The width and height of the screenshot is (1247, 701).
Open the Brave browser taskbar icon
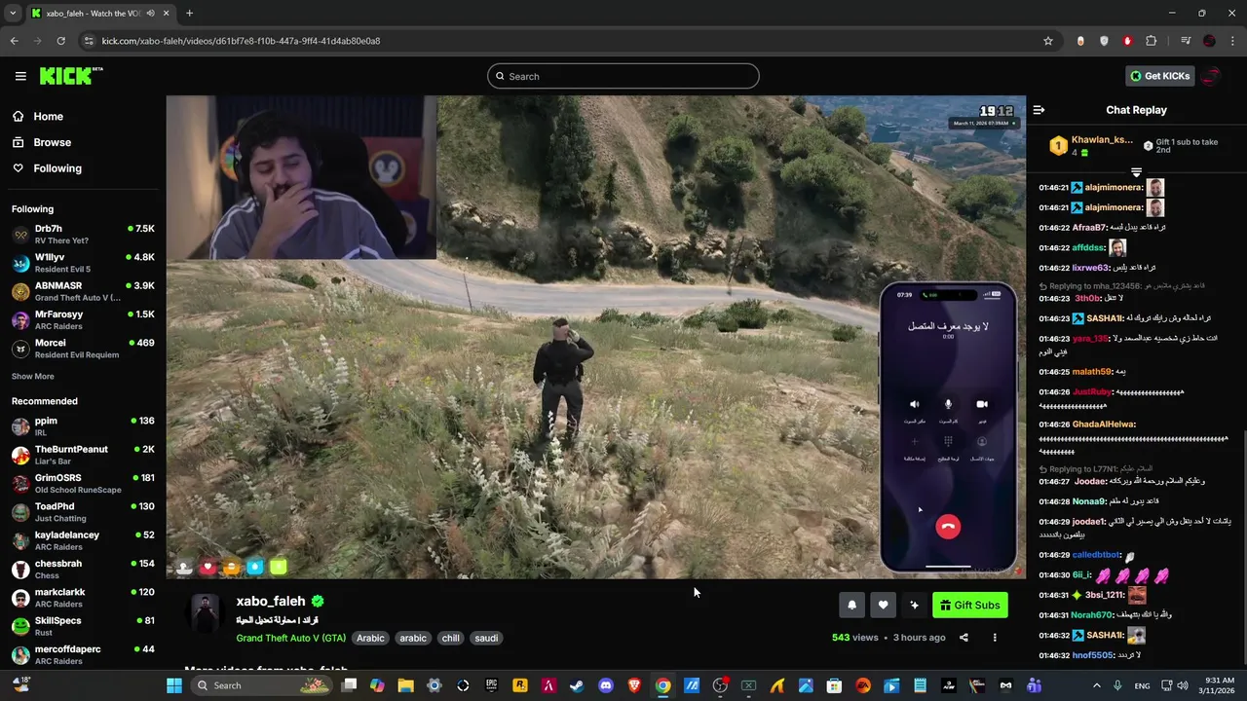click(634, 685)
